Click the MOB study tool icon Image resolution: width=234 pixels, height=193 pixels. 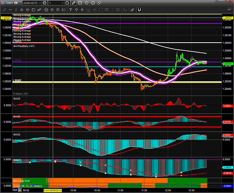[x=106, y=10]
